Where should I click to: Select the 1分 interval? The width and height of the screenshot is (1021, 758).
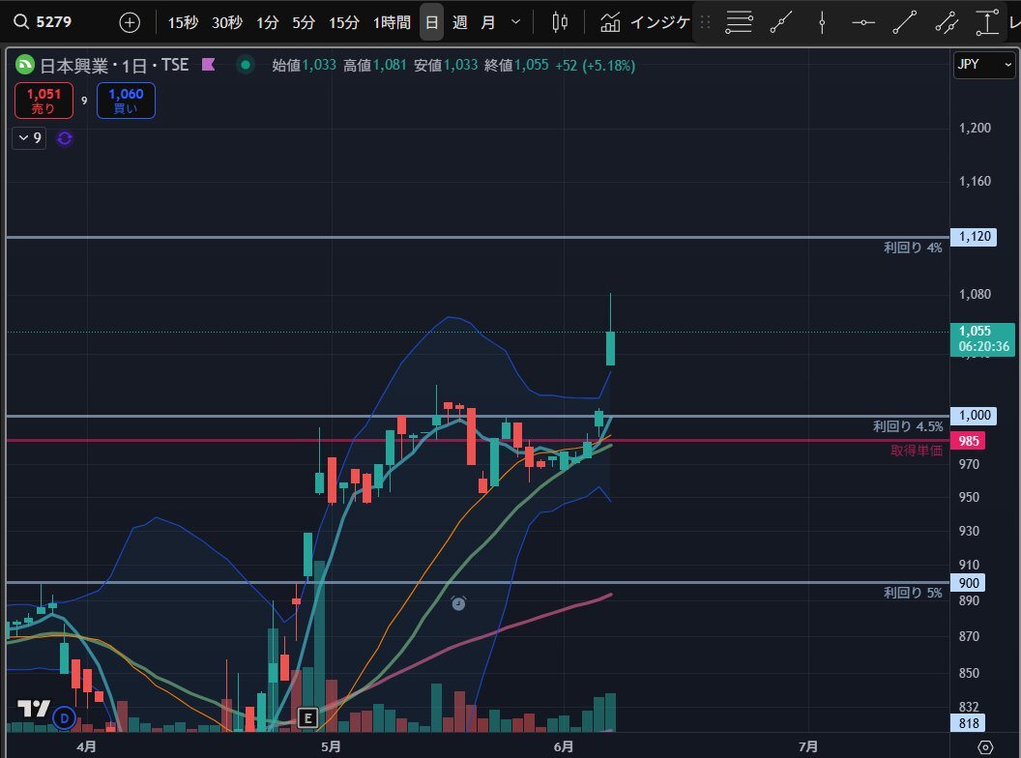pos(268,23)
